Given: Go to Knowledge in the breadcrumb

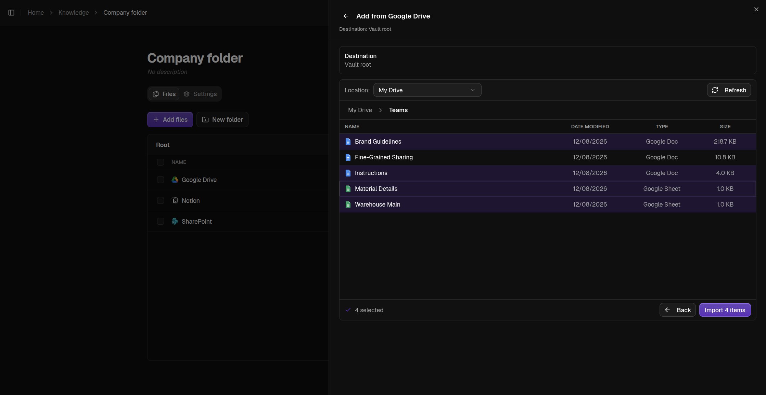Looking at the screenshot, I should pos(74,13).
